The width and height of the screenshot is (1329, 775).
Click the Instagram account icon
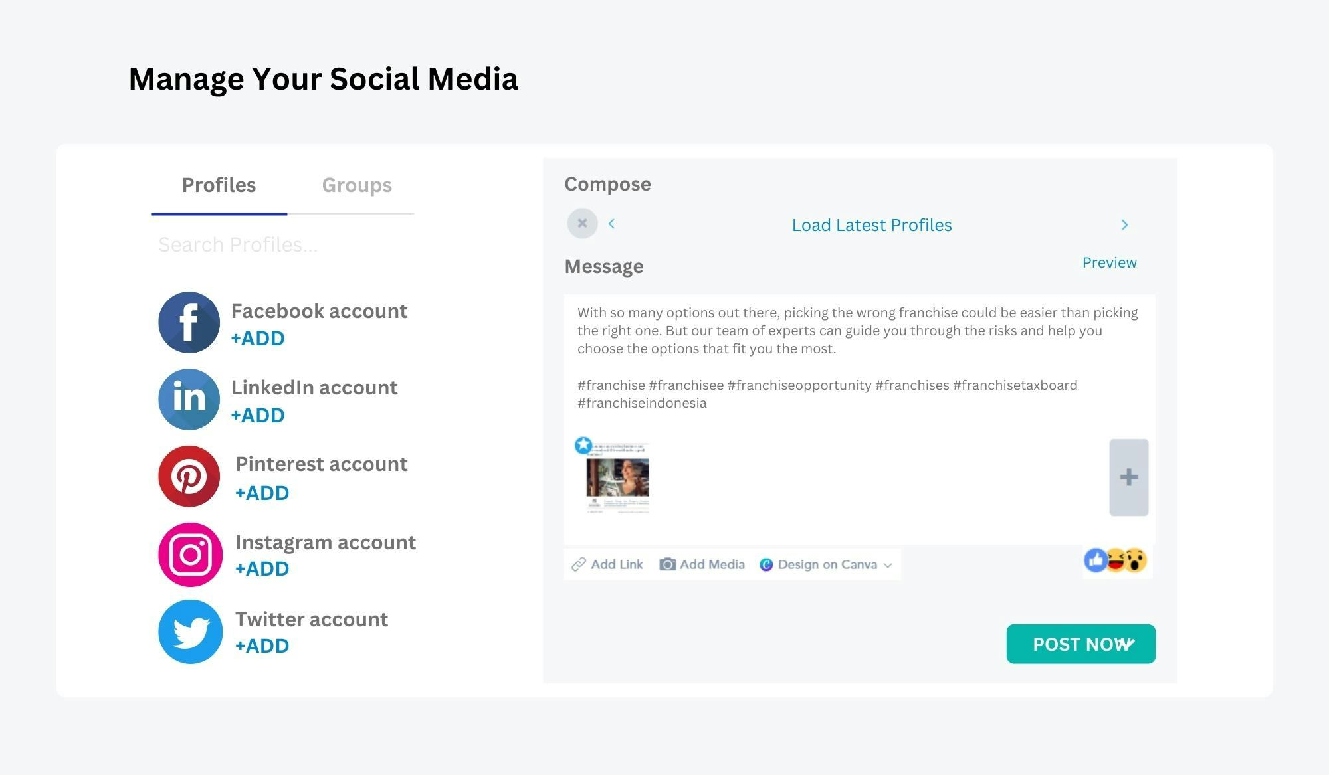click(188, 554)
